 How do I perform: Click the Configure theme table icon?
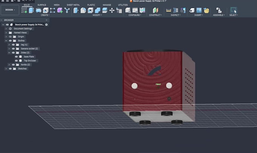coord(142,10)
